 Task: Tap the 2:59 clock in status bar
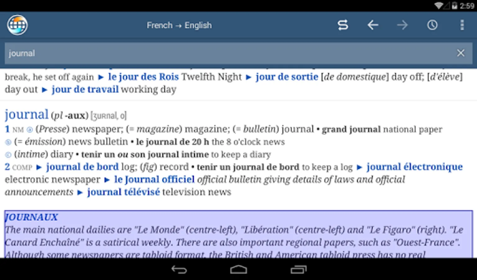467,6
